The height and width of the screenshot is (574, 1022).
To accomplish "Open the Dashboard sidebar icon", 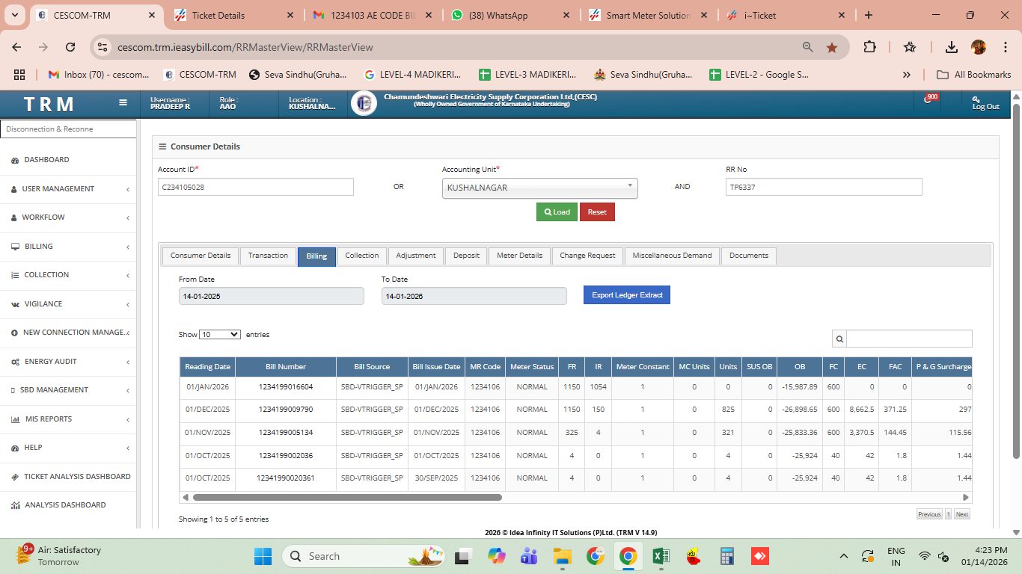I will tap(15, 160).
